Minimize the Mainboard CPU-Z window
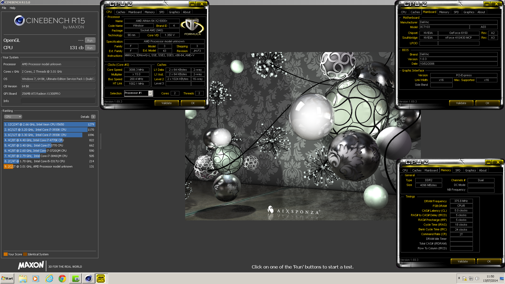Viewport: 505px width, 284px height. (487, 4)
